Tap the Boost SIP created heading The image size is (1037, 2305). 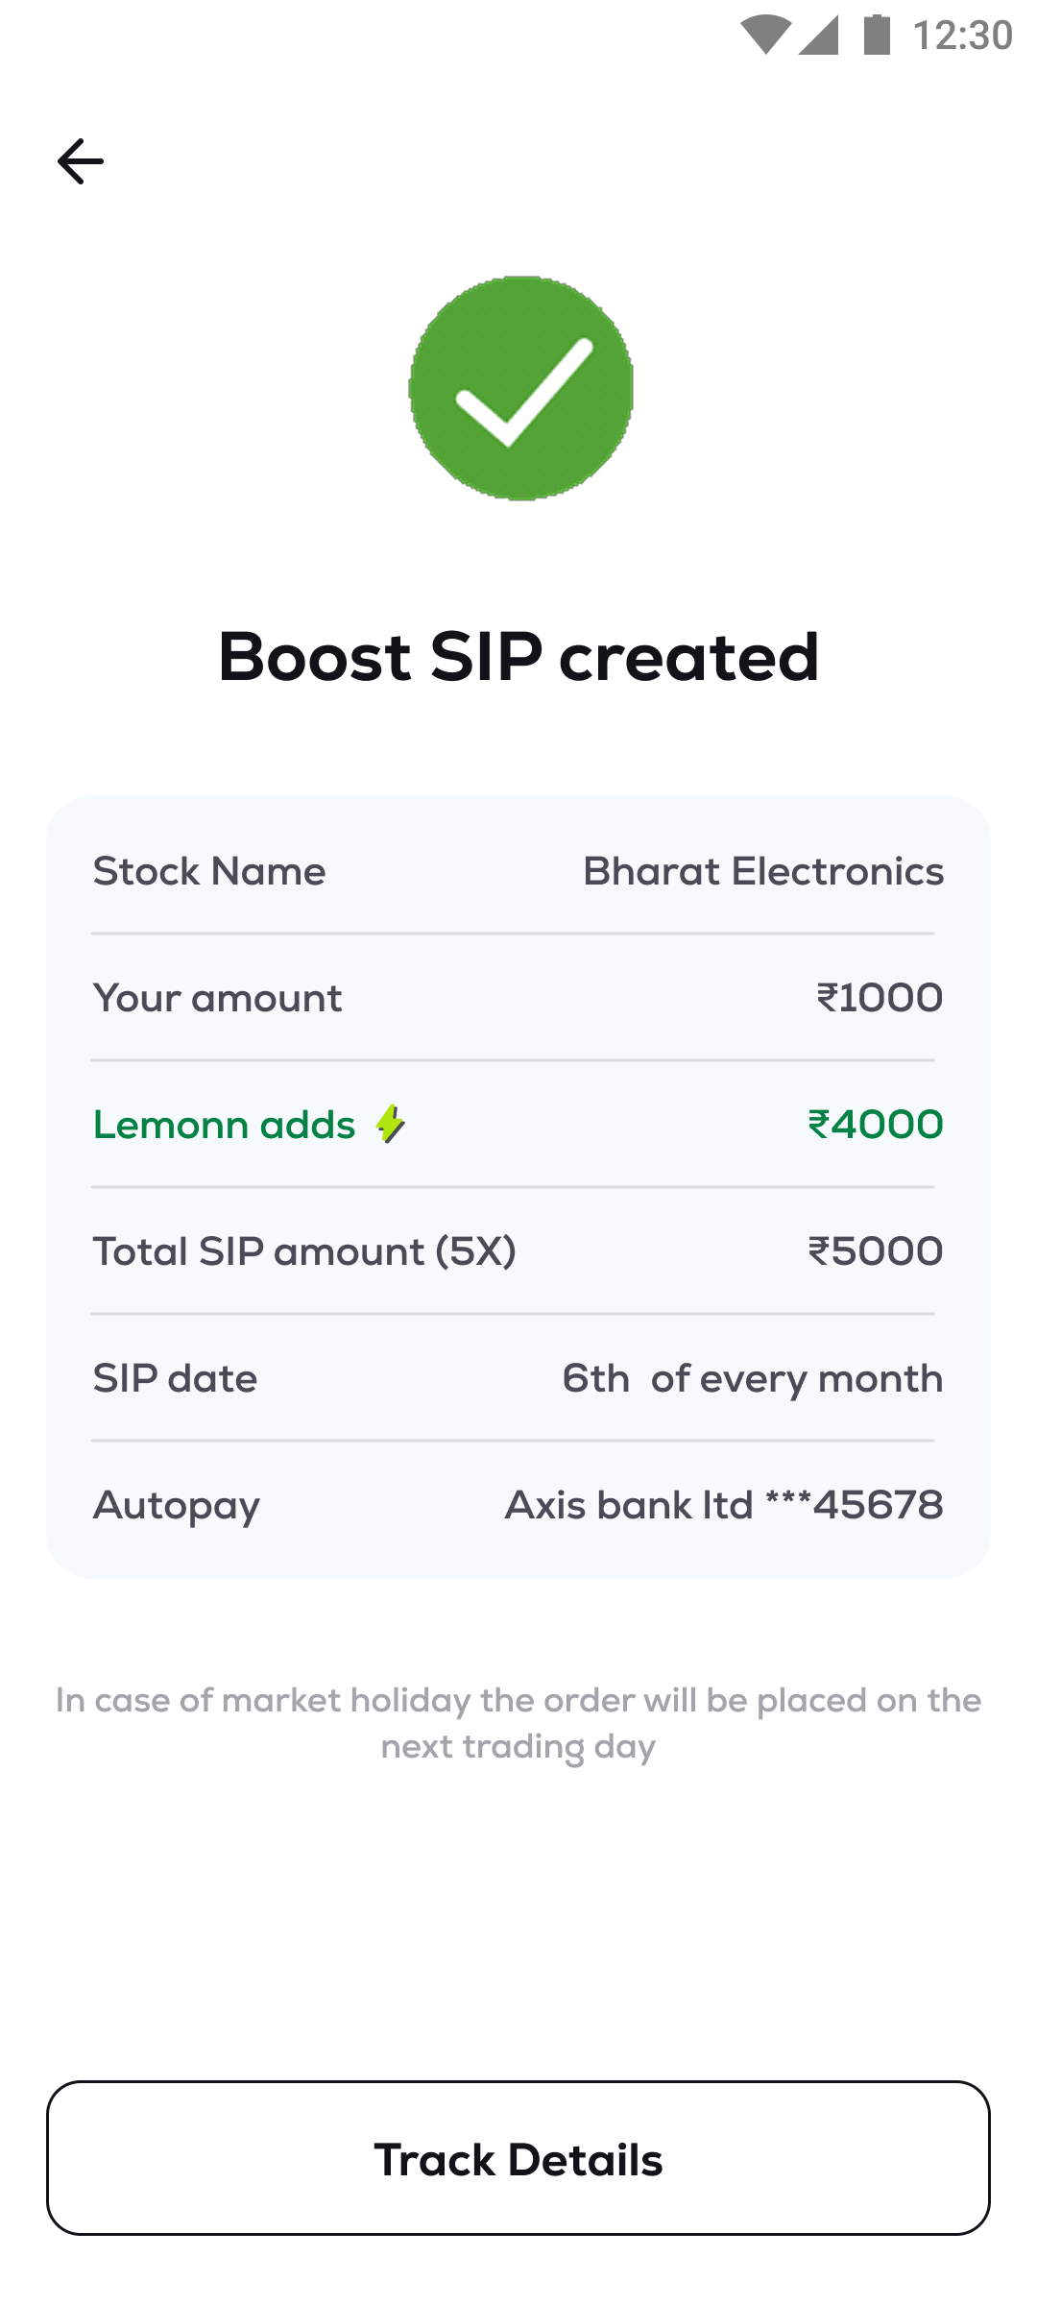tap(518, 657)
